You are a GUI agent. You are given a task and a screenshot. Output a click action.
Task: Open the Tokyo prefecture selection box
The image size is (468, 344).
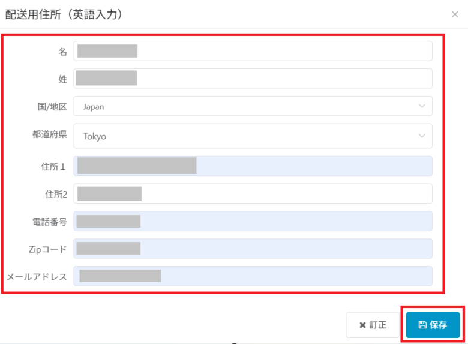(252, 136)
